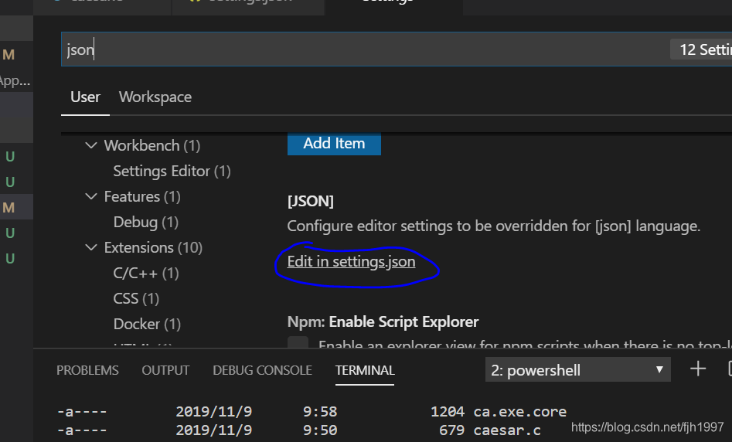Click the [JSON] setting heading
The height and width of the screenshot is (442, 732).
[311, 201]
